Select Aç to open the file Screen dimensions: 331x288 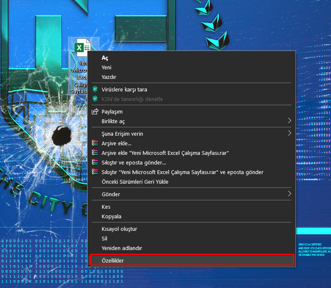[x=105, y=58]
